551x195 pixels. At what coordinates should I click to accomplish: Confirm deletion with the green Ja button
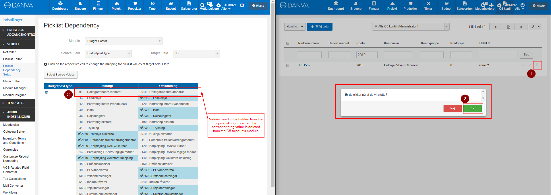[472, 108]
